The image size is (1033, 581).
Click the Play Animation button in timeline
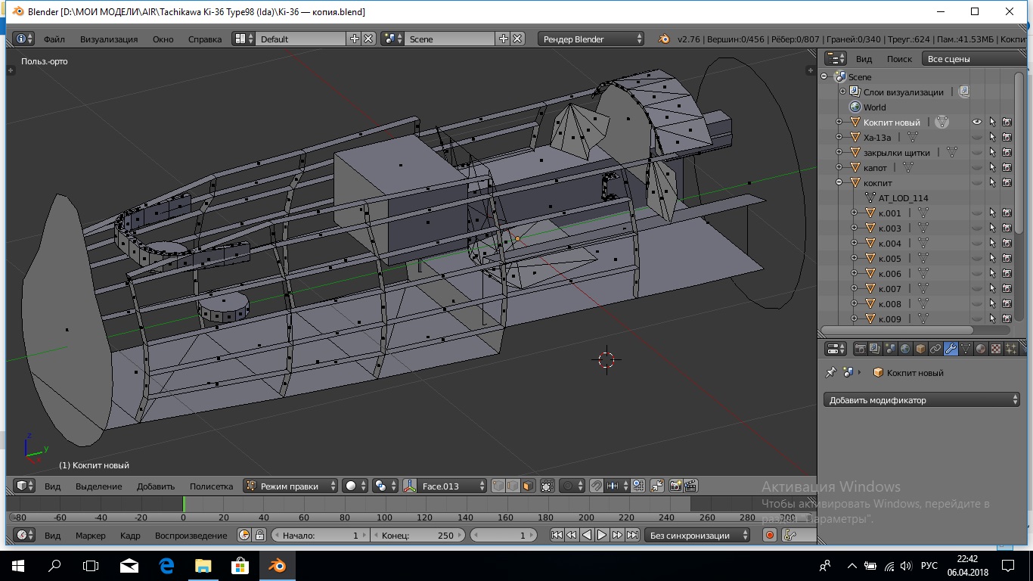[602, 535]
